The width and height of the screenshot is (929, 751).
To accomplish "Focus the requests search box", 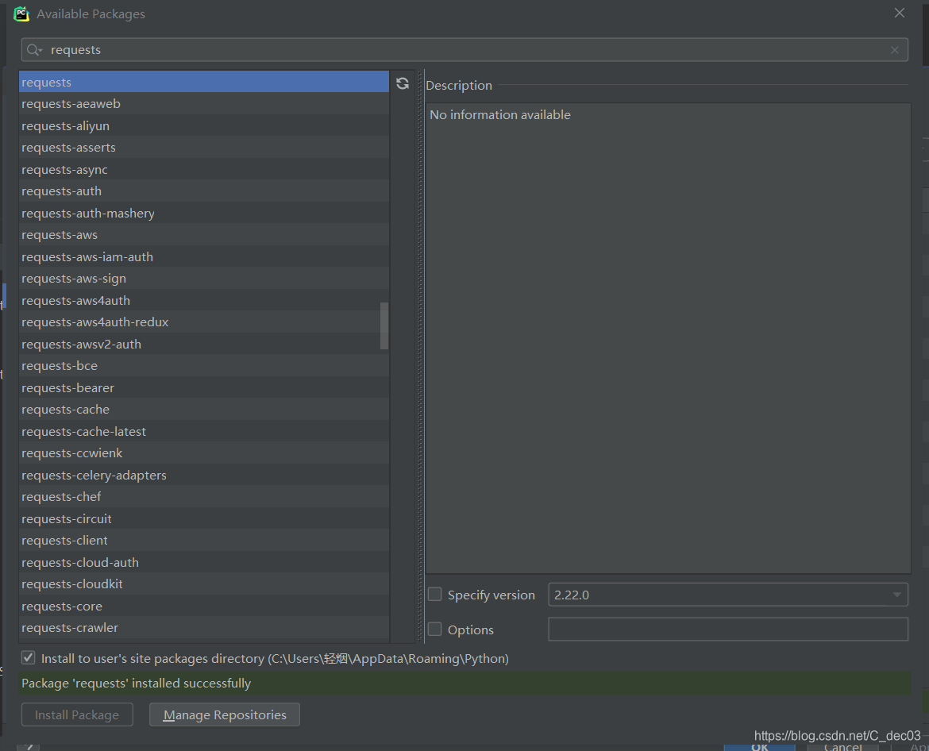I will (x=464, y=50).
